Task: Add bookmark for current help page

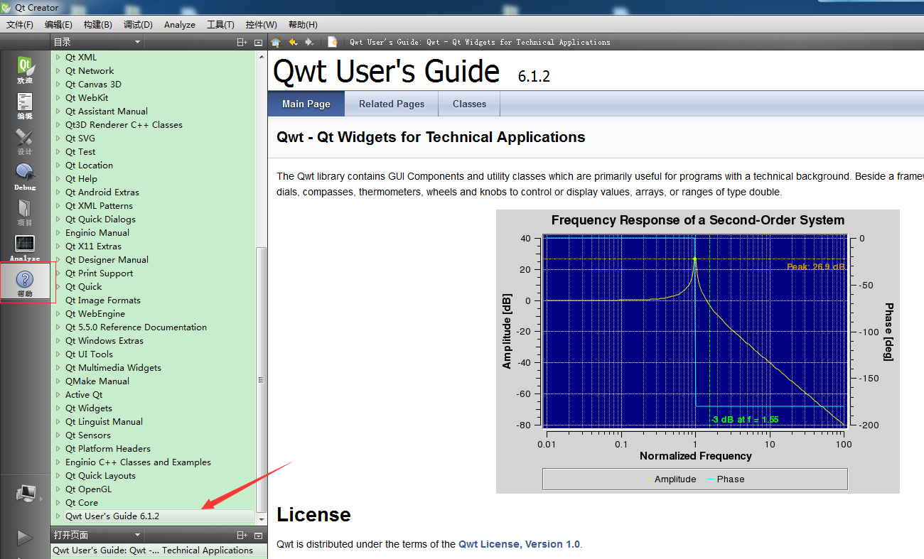Action: point(333,42)
